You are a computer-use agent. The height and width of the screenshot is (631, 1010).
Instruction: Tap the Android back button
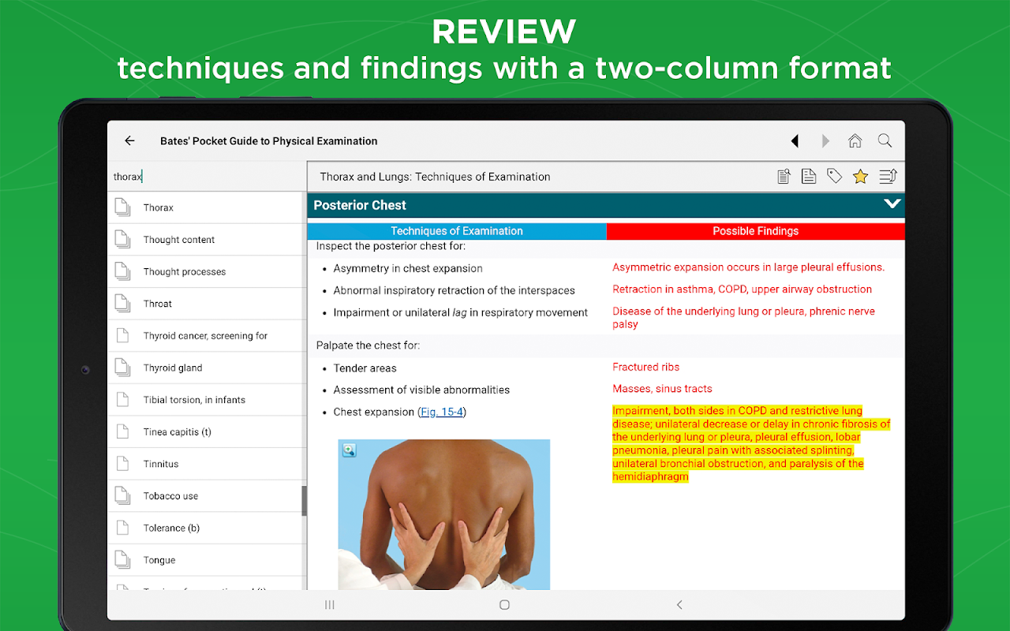point(679,605)
